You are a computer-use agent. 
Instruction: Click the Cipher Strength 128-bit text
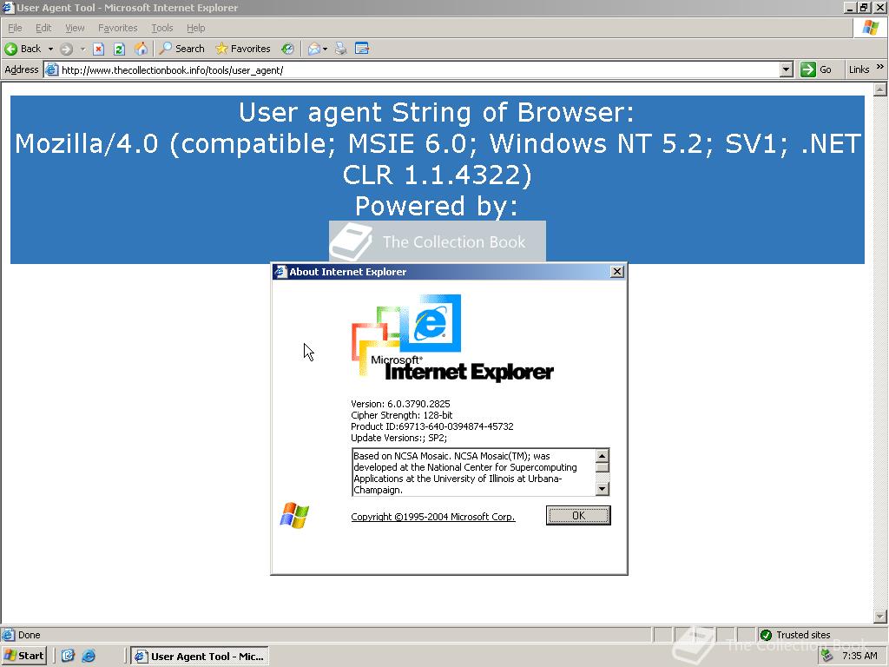coord(401,415)
